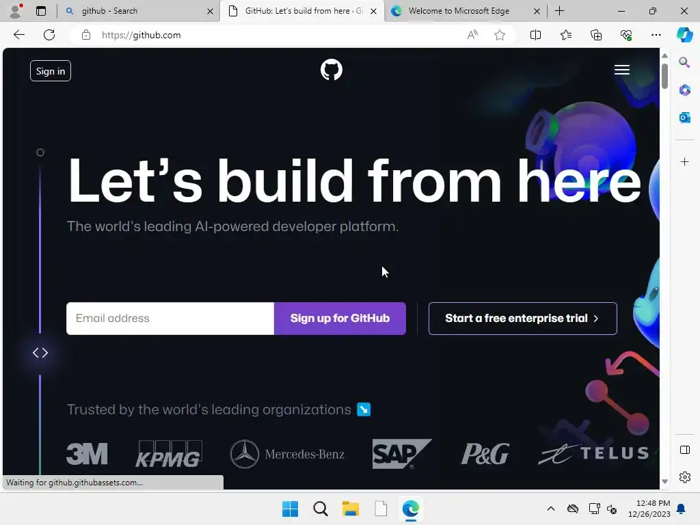This screenshot has height=525, width=700.
Task: Open a new browser tab
Action: coord(559,11)
